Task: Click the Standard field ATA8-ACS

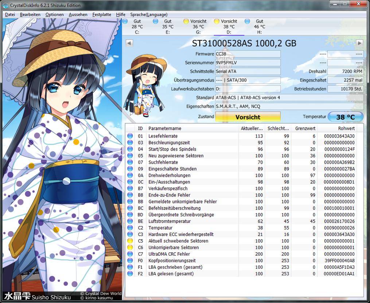Action: (289, 97)
